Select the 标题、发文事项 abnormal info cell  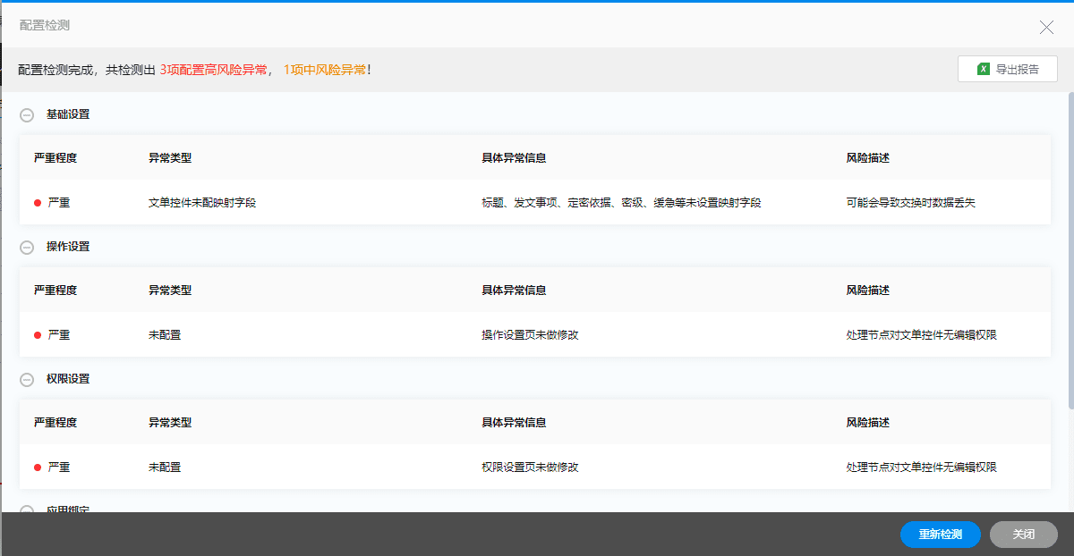pyautogui.click(x=621, y=203)
